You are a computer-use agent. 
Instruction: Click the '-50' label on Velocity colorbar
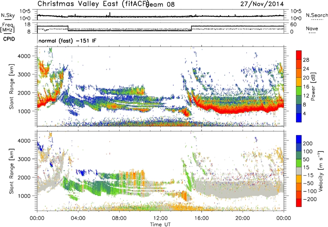(308, 183)
